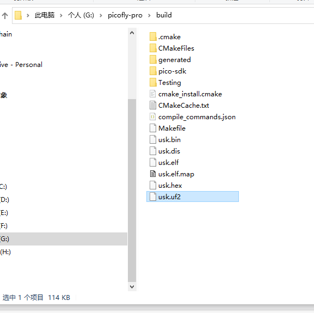This screenshot has height=313, width=314.
Task: Expand chevron after 个人 (G:) breadcrumb
Action: (x=101, y=15)
